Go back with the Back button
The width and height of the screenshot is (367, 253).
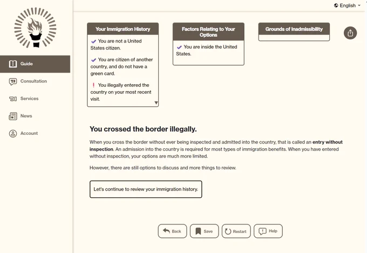tap(173, 231)
